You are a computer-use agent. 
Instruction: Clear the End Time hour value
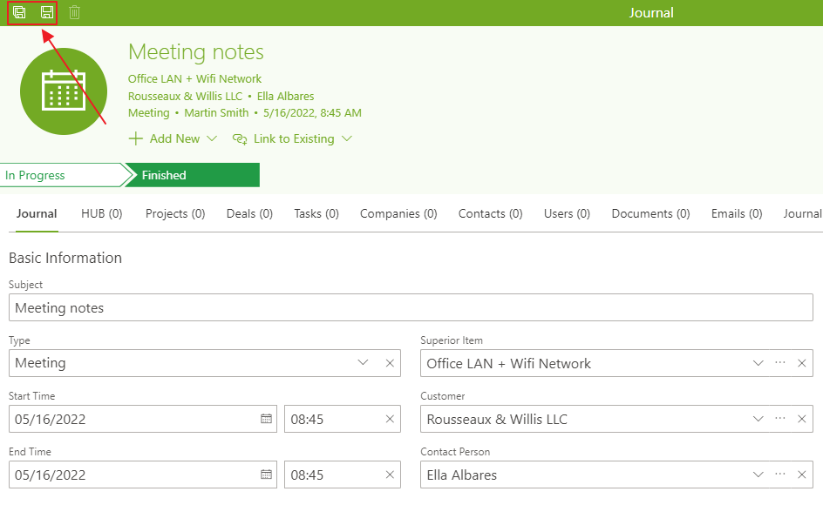point(390,475)
